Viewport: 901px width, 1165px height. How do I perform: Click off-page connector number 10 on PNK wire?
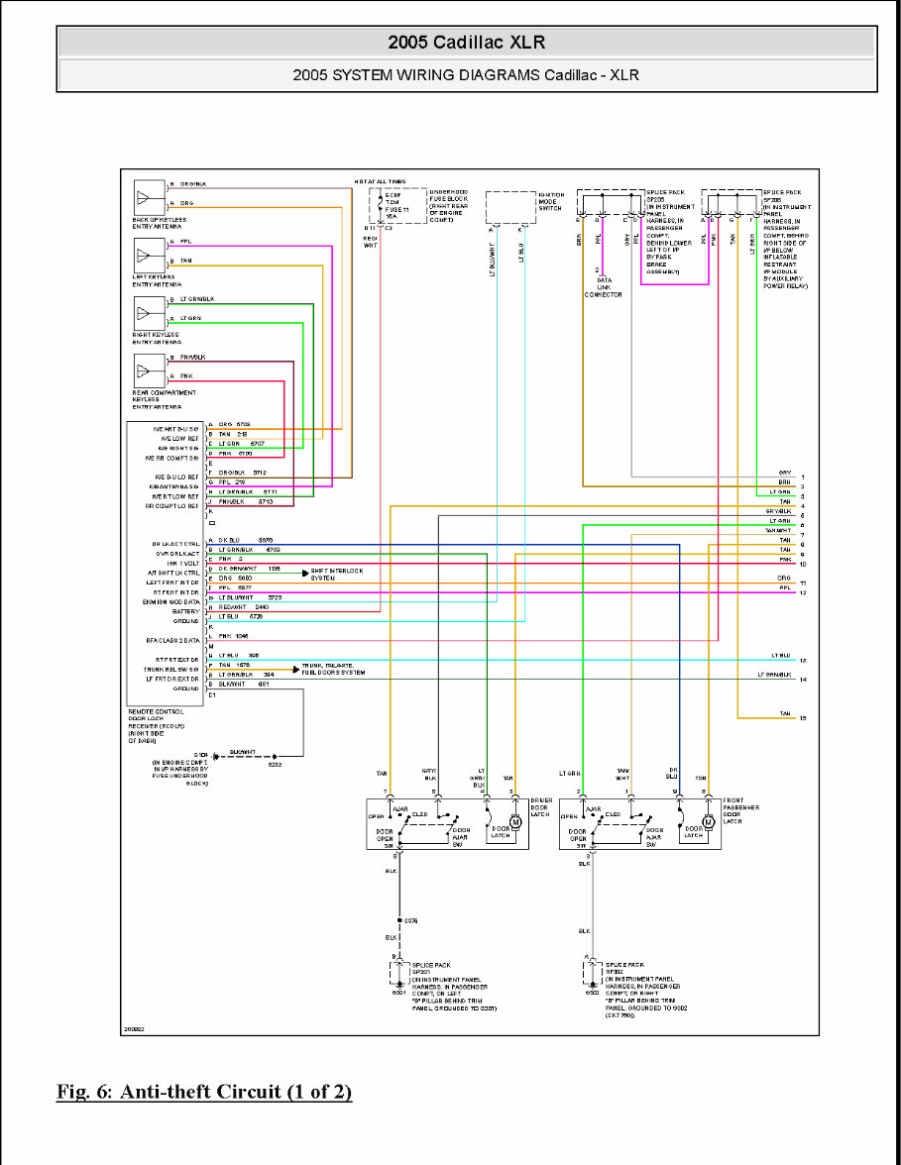[x=803, y=565]
